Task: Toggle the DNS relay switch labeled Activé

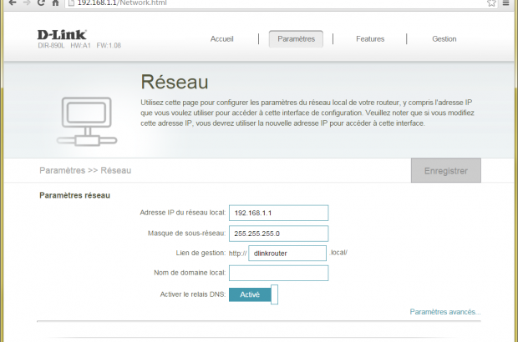Action: click(252, 294)
